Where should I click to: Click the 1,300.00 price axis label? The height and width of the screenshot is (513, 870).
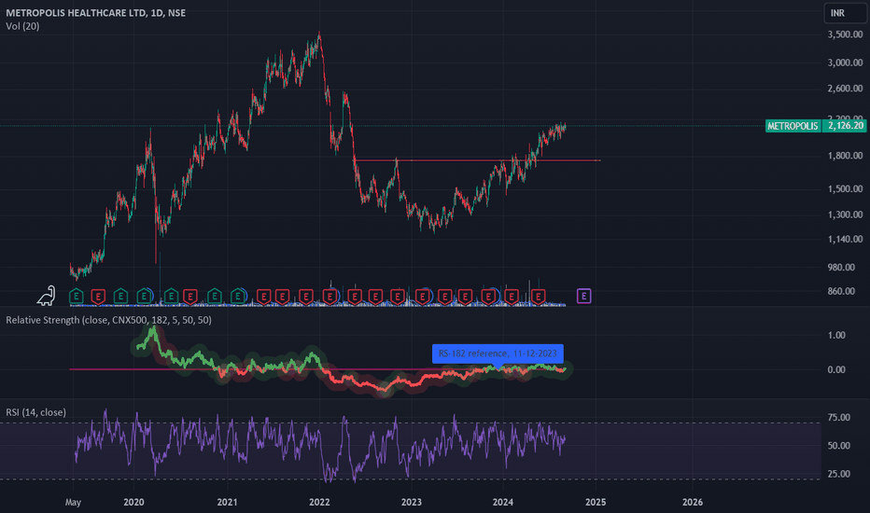[x=845, y=215]
